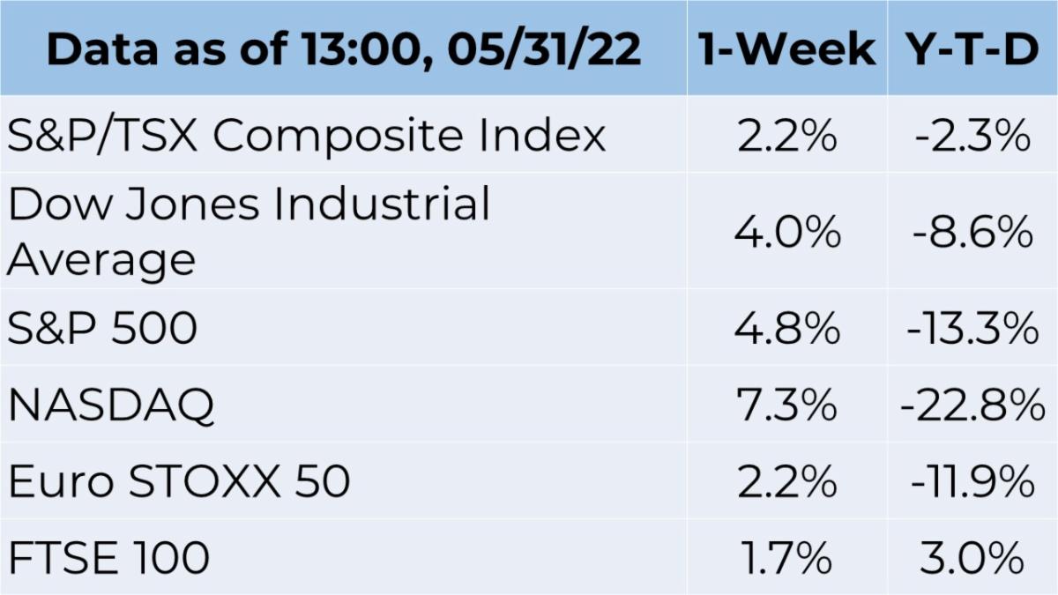Click the 'Data as of 13:00, 05/31/22' header
This screenshot has width=1058, height=595.
[x=344, y=50]
